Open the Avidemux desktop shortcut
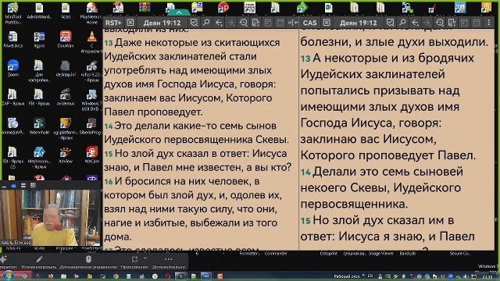The width and height of the screenshot is (500, 281). [66, 97]
